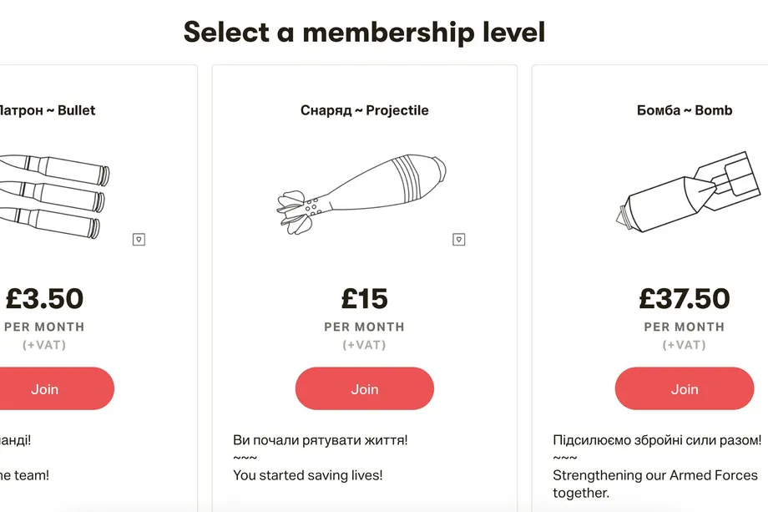768x512 pixels.
Task: Click 'Підсилюємо збройні сили разом!' text
Action: point(657,439)
